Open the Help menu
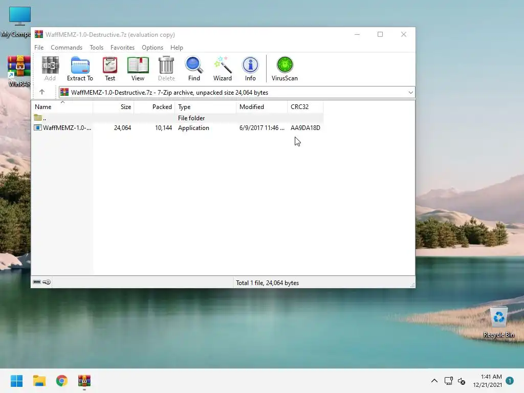 (x=177, y=48)
